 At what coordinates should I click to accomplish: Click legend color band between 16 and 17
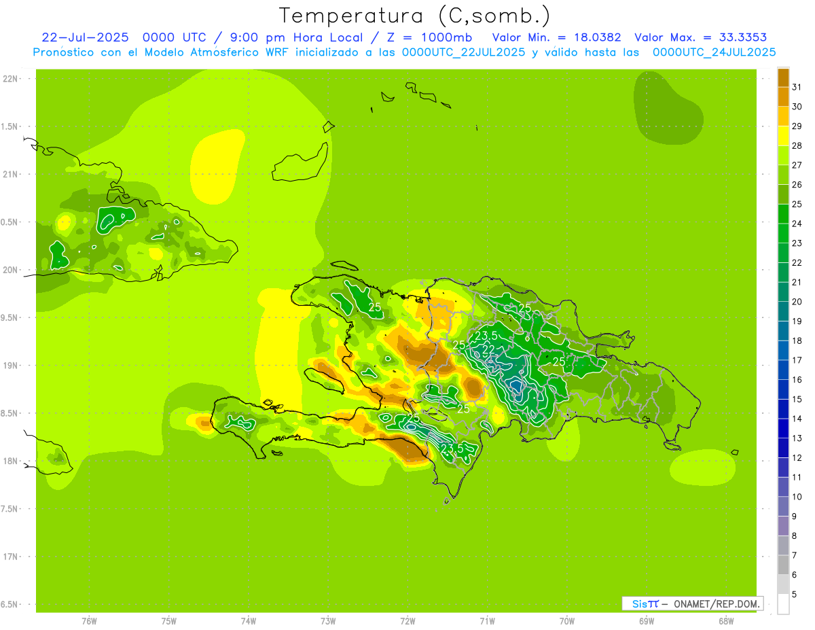tap(783, 370)
